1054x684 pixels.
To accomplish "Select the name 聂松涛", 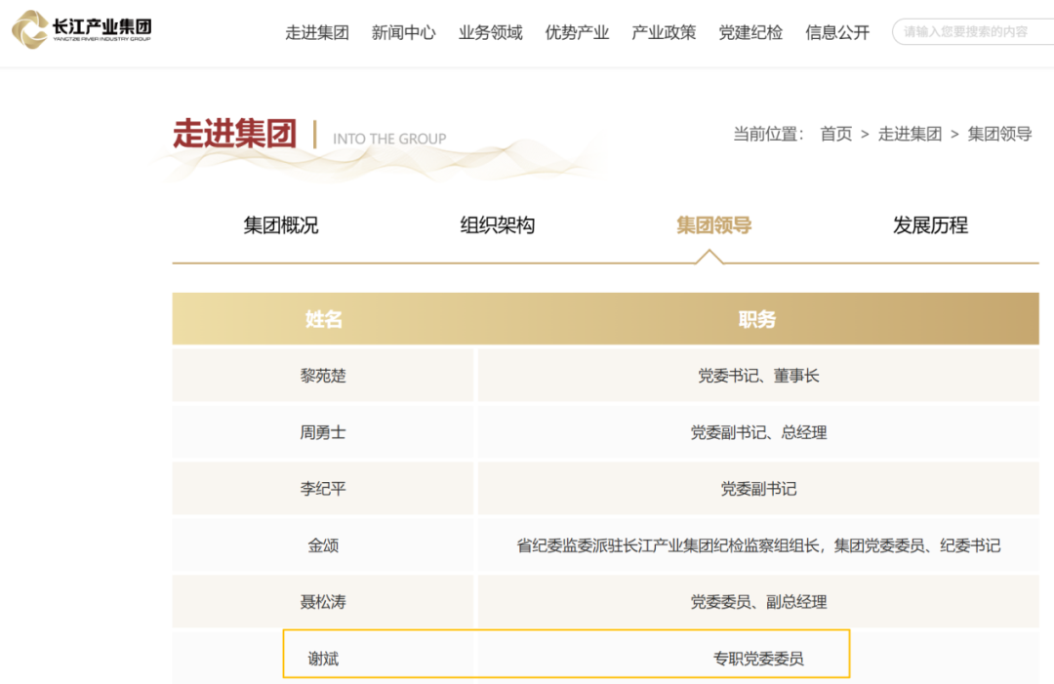I will 323,601.
